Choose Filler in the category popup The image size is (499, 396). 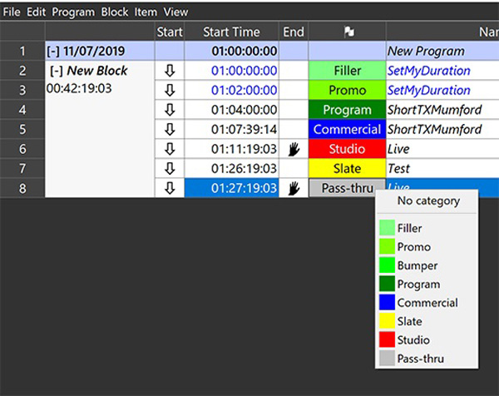tap(427, 228)
